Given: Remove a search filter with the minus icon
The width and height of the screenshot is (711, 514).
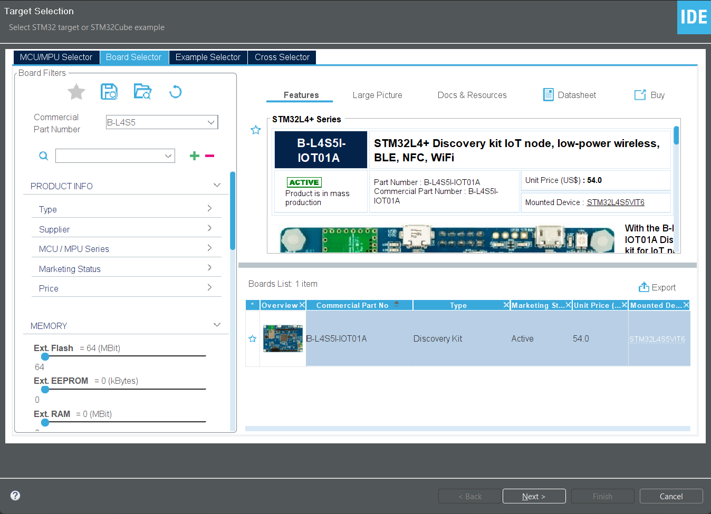Looking at the screenshot, I should [209, 156].
